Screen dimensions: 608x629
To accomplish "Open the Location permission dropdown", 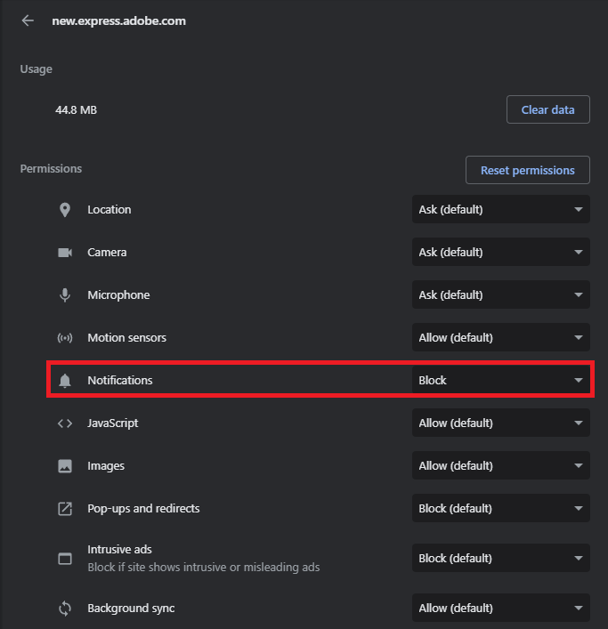I will click(x=500, y=210).
